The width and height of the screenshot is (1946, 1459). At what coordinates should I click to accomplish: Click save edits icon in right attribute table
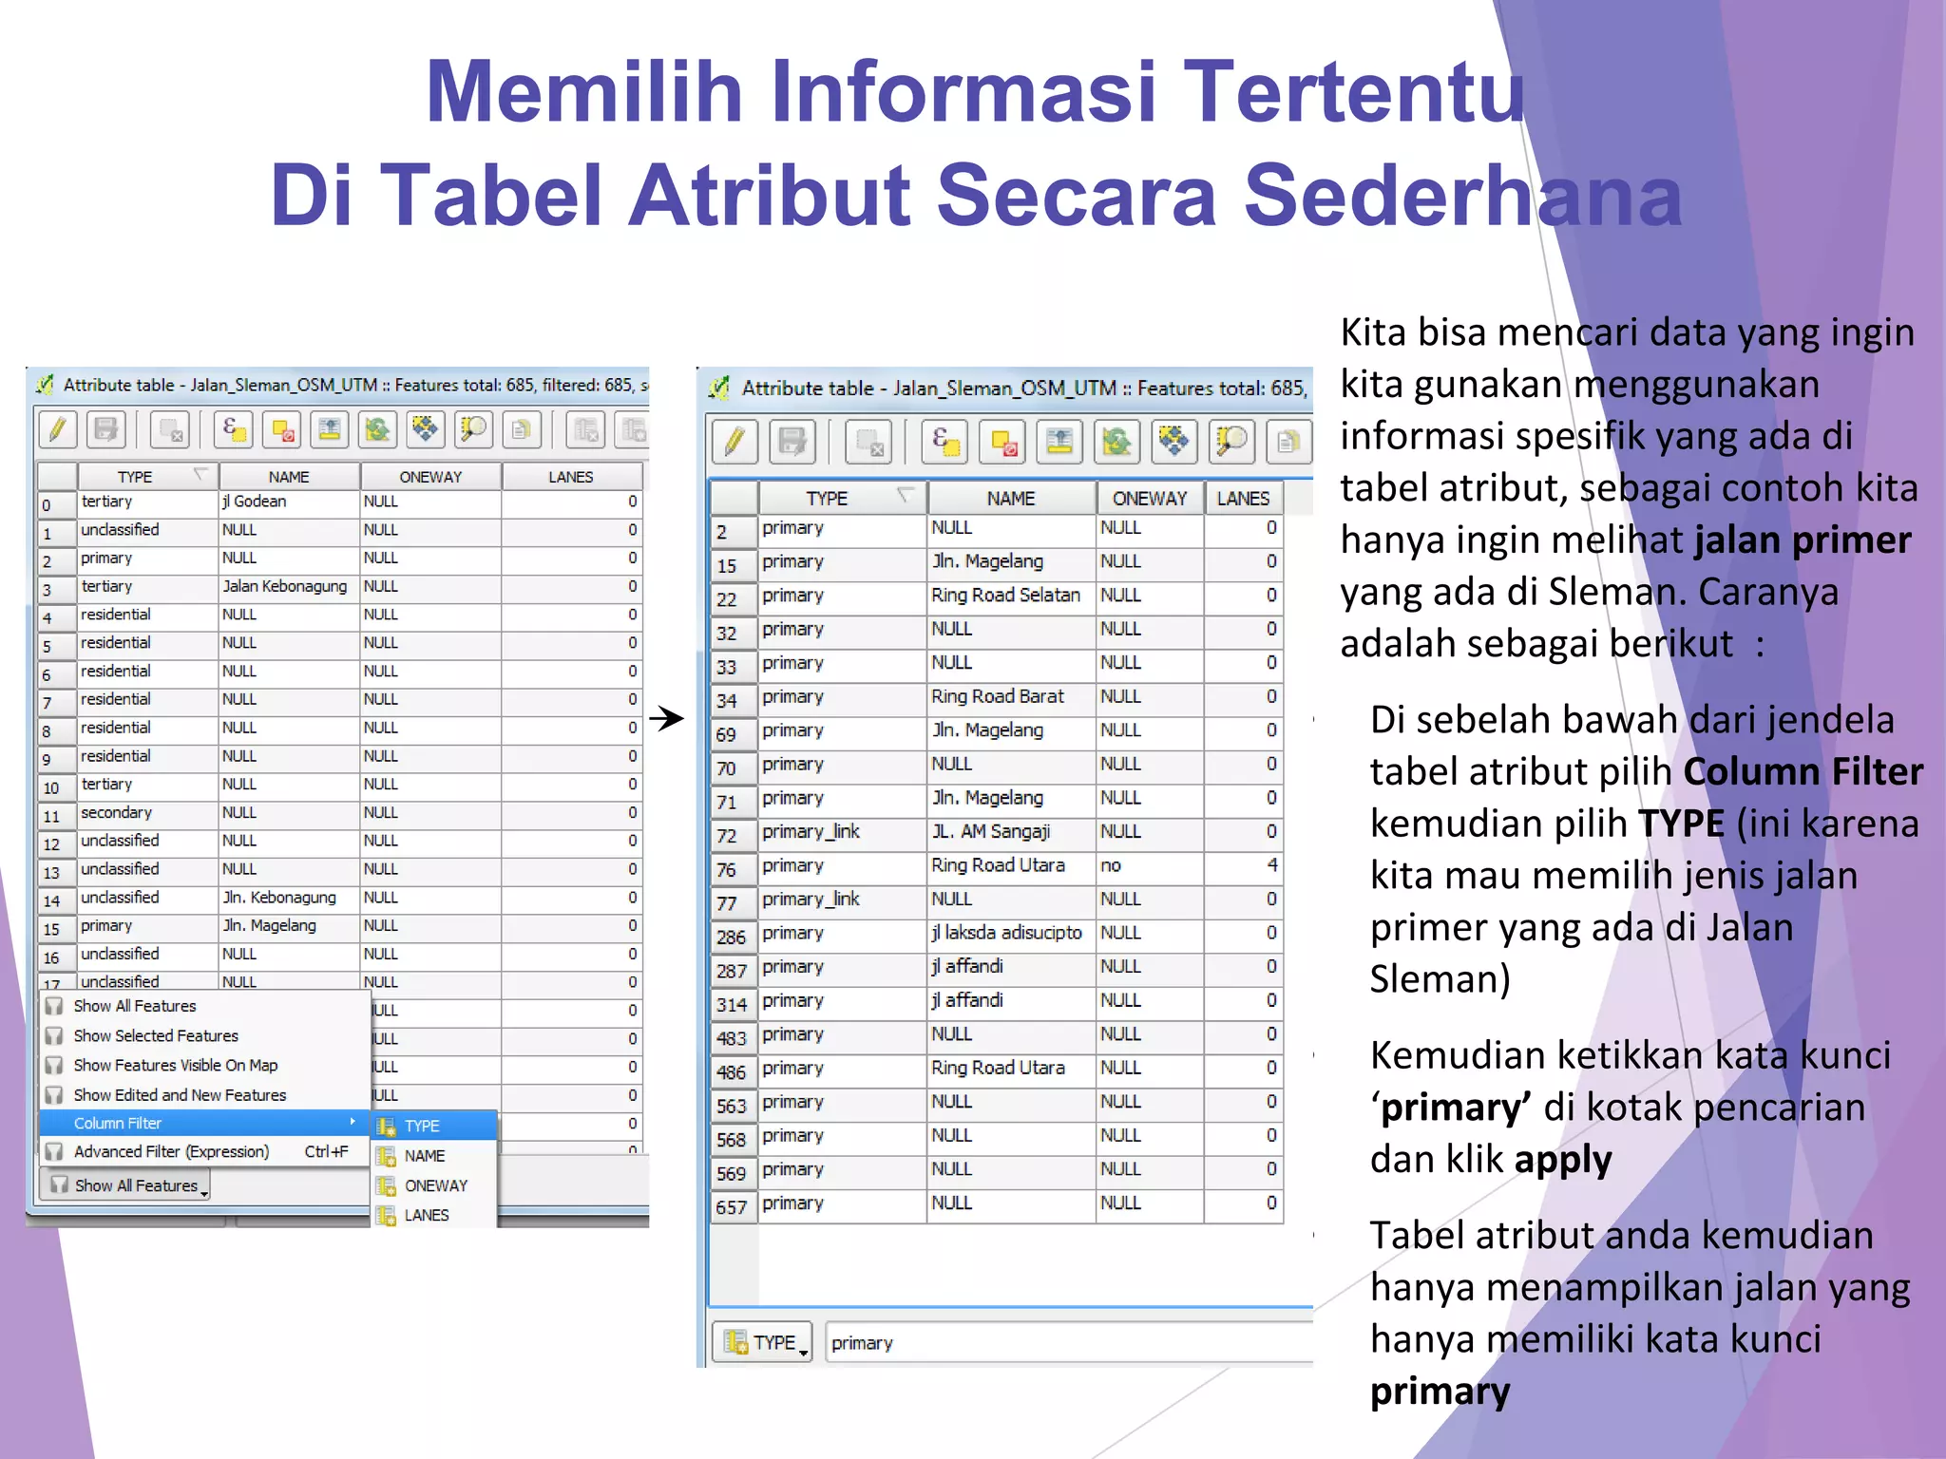tap(792, 443)
